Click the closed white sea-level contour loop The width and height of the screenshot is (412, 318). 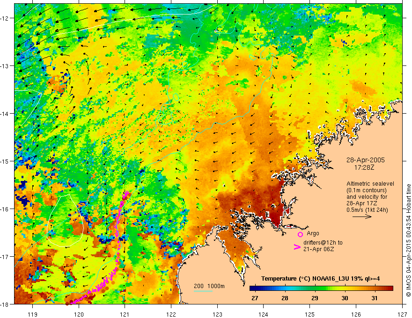[x=65, y=220]
